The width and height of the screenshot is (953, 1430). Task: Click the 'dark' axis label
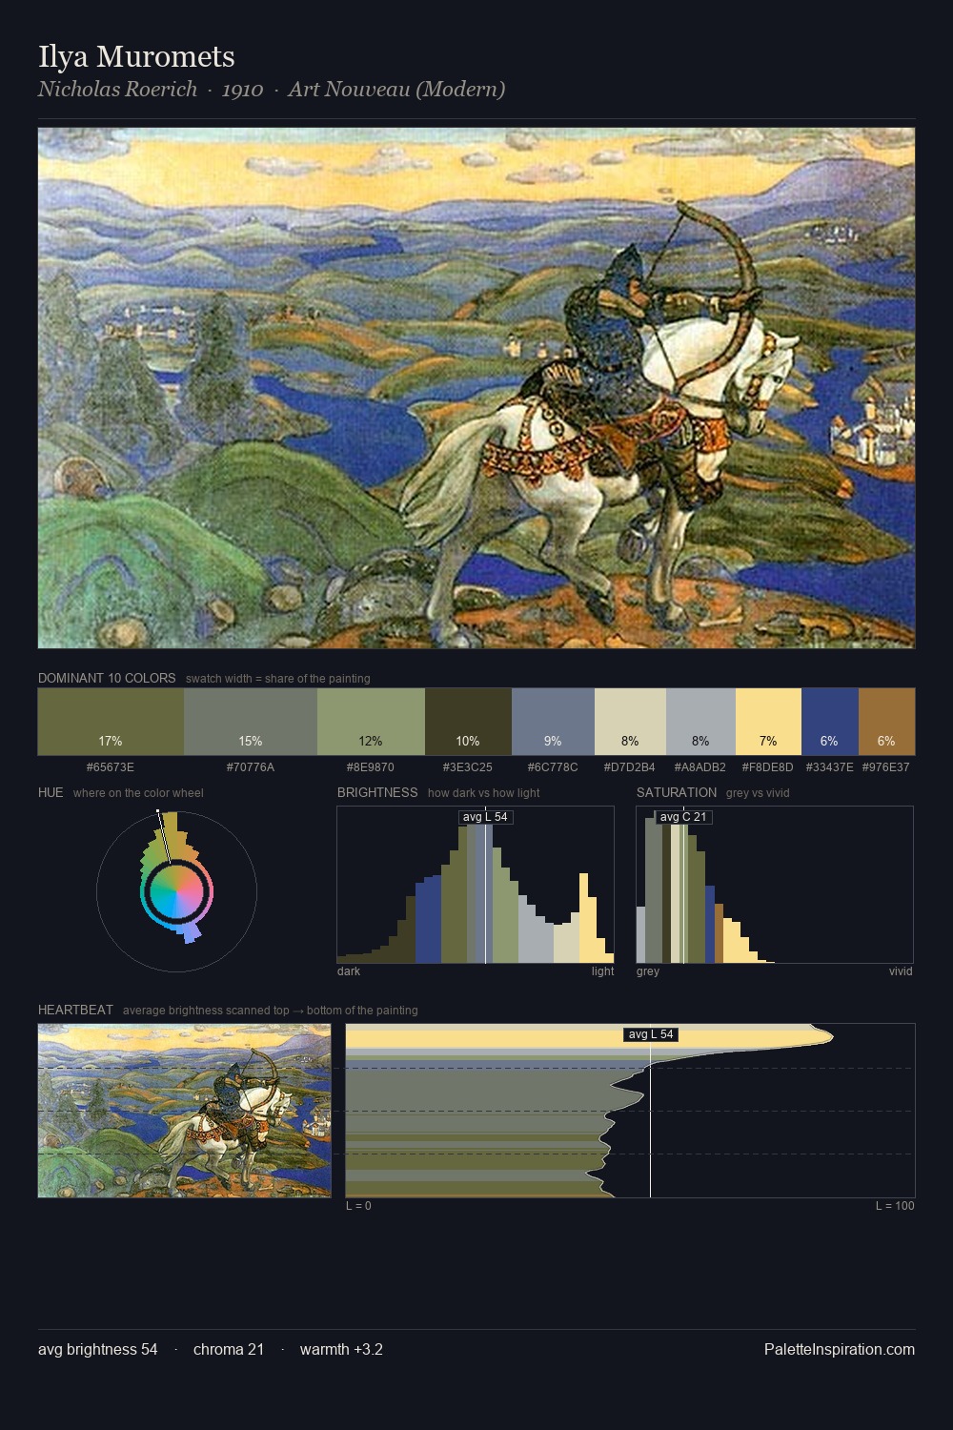[349, 971]
